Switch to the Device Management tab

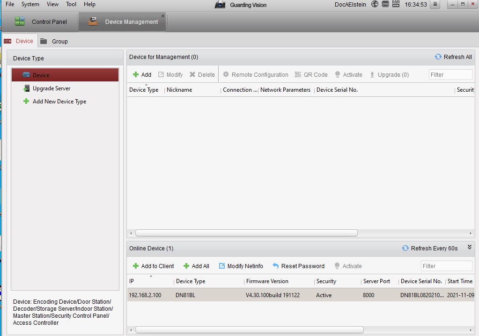click(x=123, y=22)
